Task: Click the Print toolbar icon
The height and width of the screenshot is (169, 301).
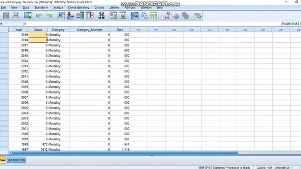Action: (x=16, y=15)
